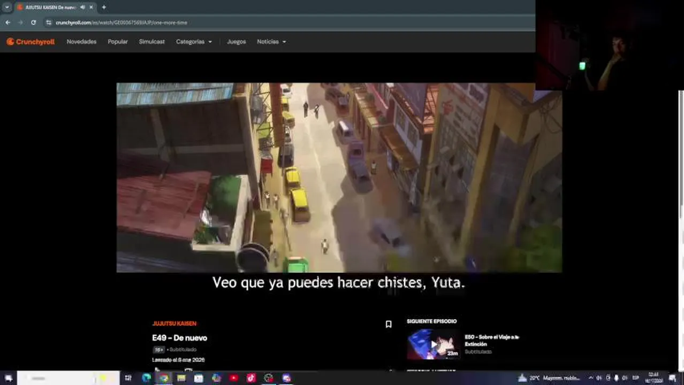Open the YouTube app in taskbar
The image size is (684, 385).
pos(233,378)
